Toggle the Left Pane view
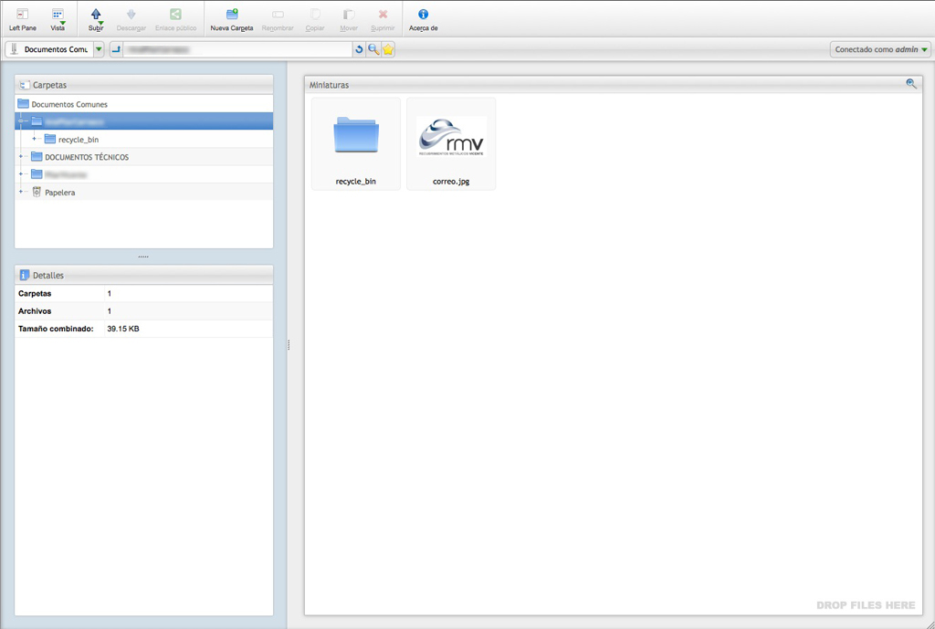Screen dimensions: 935x629 click(x=23, y=18)
